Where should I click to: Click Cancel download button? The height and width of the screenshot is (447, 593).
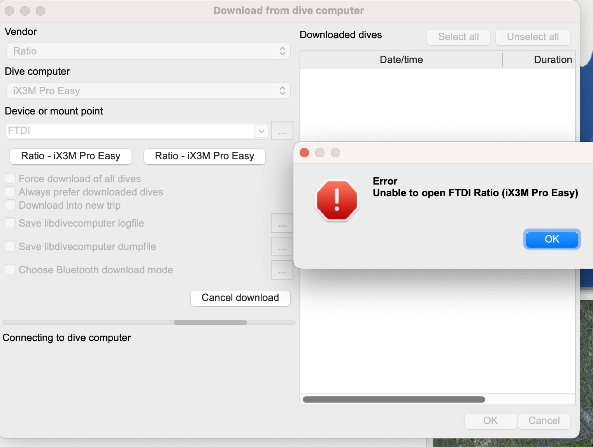click(x=240, y=298)
